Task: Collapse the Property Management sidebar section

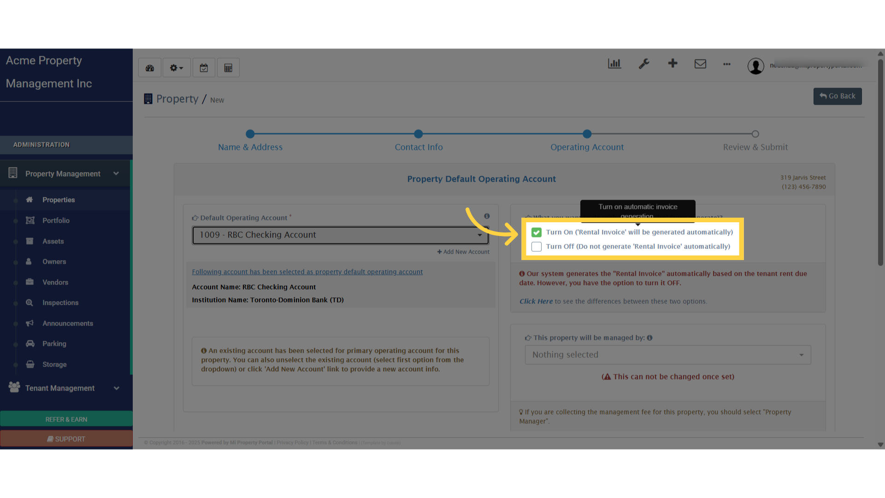Action: click(x=116, y=173)
